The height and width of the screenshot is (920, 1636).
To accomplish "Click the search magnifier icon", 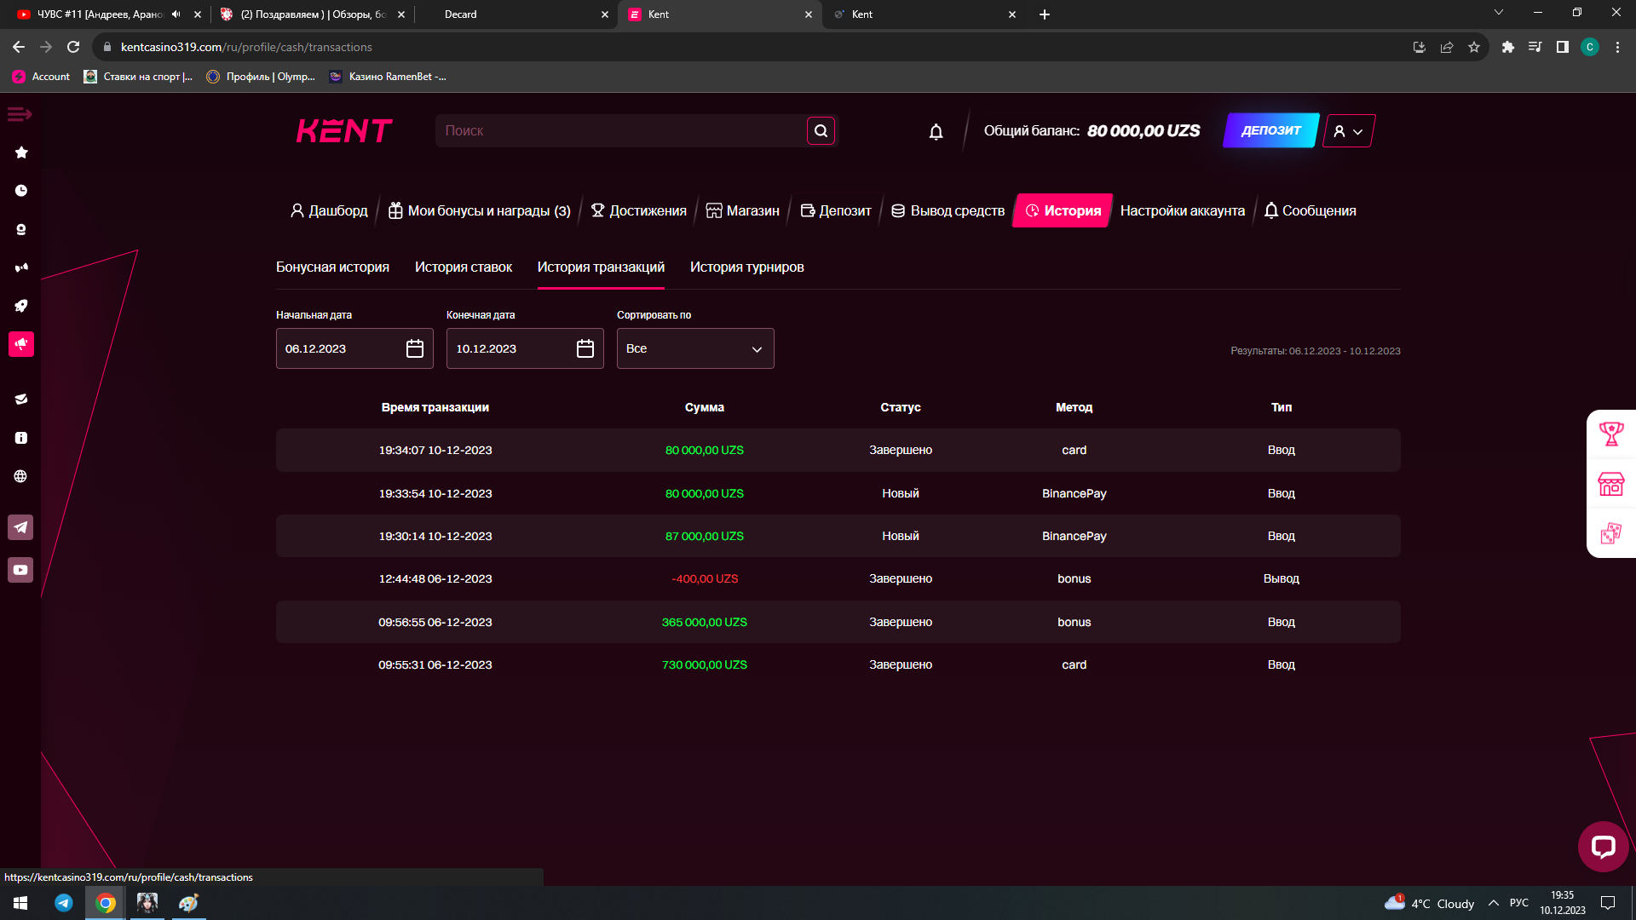I will [821, 131].
